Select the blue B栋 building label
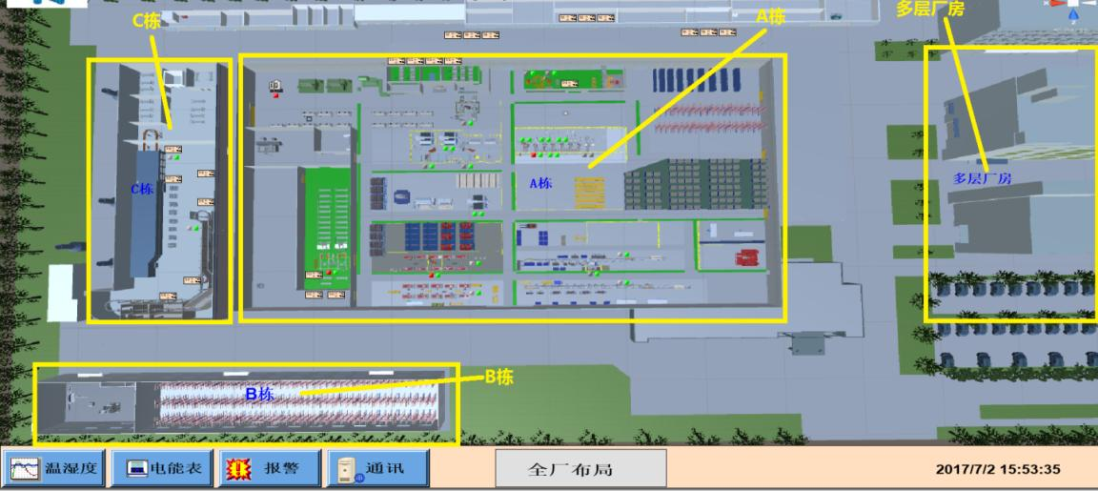Screen dimensions: 1098x491 click(x=260, y=393)
